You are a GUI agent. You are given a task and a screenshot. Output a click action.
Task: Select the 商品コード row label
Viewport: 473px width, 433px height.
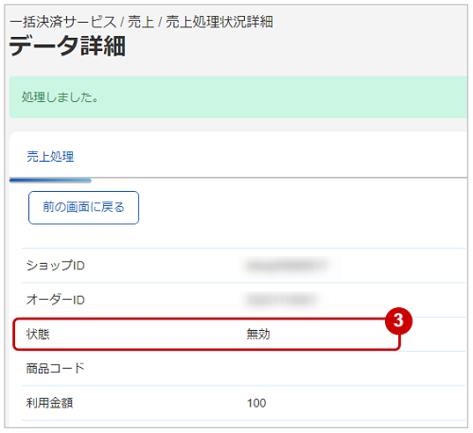56,368
